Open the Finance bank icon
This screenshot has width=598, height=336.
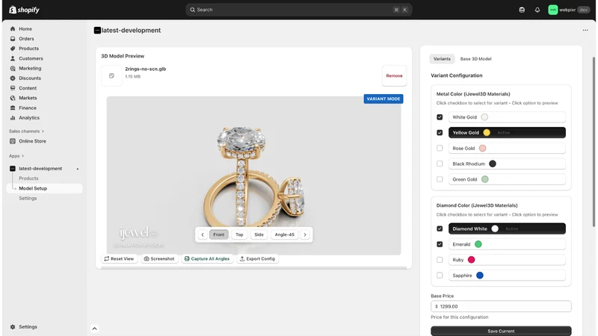[x=13, y=108]
